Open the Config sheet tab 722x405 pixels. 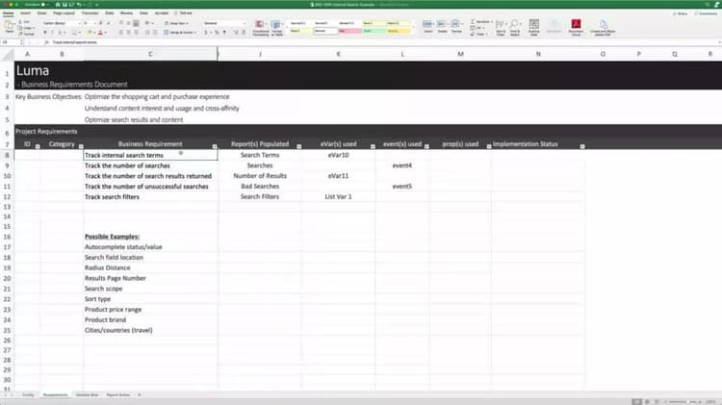[28, 394]
